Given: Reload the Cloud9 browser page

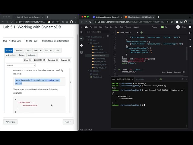Looking at the screenshot, I should pos(90,22).
